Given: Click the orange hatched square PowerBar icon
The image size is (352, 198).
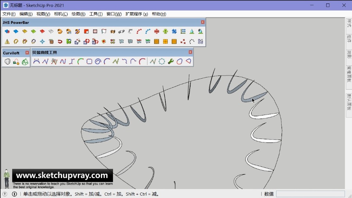Looking at the screenshot, I should [156, 41].
